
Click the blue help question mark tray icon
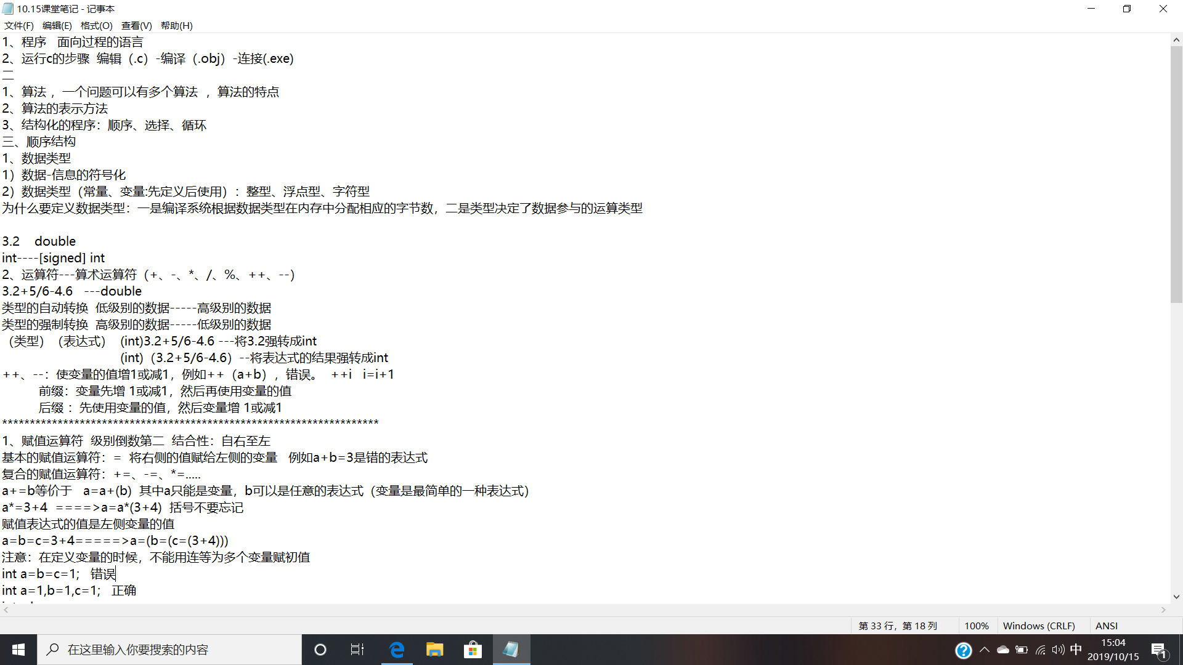963,650
